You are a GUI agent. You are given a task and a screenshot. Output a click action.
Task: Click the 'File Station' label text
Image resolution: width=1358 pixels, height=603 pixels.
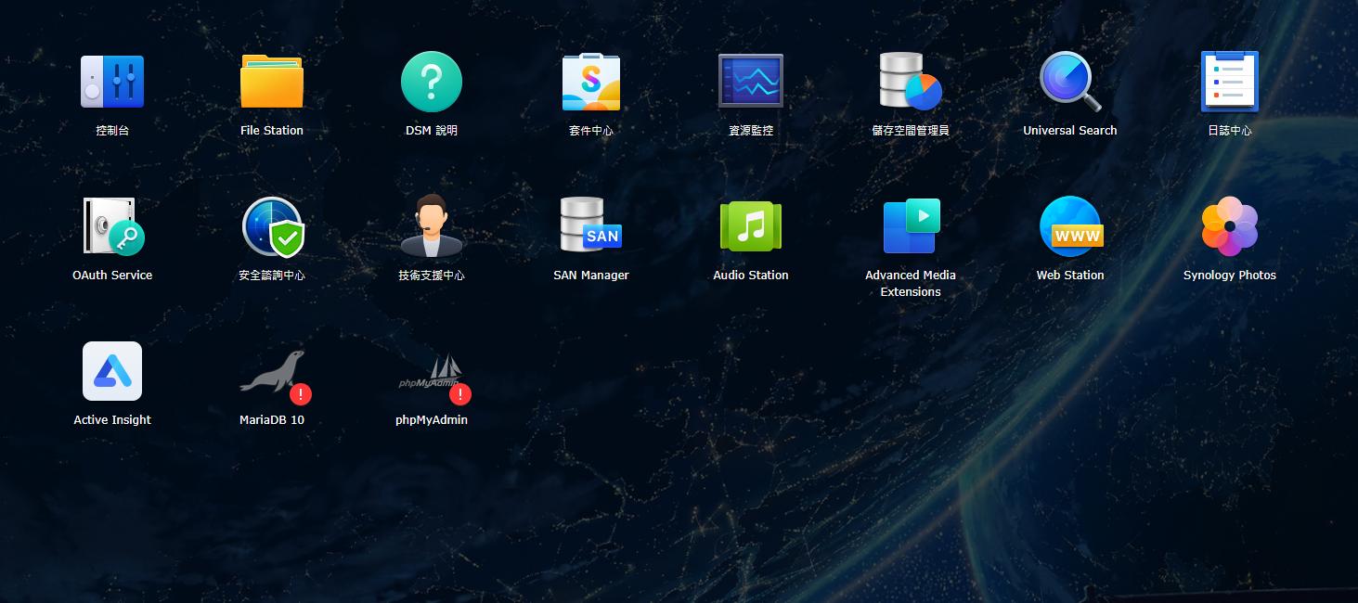tap(272, 131)
